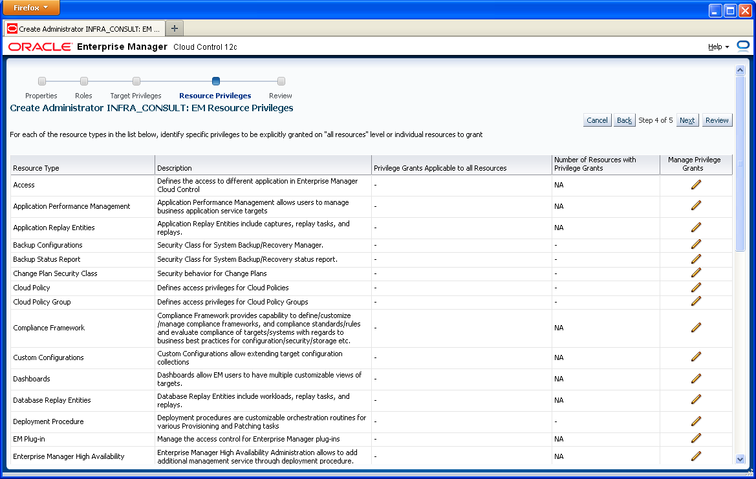756x479 pixels.
Task: Click 'Privilege Grants Applicable to all Resources' header
Action: (x=461, y=165)
